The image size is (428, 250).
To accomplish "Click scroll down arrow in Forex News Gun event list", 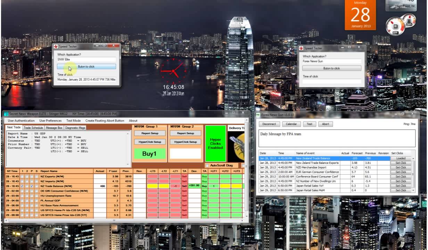I will pos(413,190).
